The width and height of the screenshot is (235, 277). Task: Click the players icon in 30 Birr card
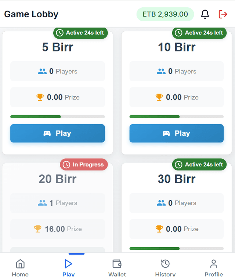pyautogui.click(x=161, y=203)
